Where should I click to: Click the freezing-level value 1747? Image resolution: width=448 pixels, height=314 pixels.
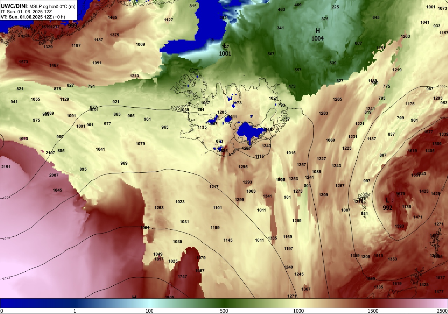pyautogui.click(x=182, y=277)
